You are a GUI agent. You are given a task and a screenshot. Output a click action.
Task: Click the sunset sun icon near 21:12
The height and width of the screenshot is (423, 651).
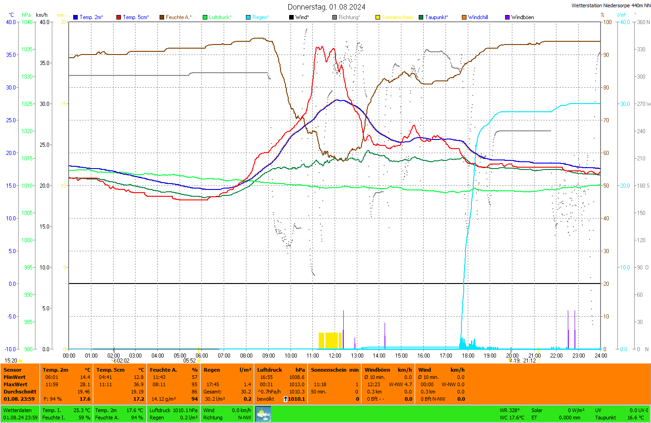(539, 361)
